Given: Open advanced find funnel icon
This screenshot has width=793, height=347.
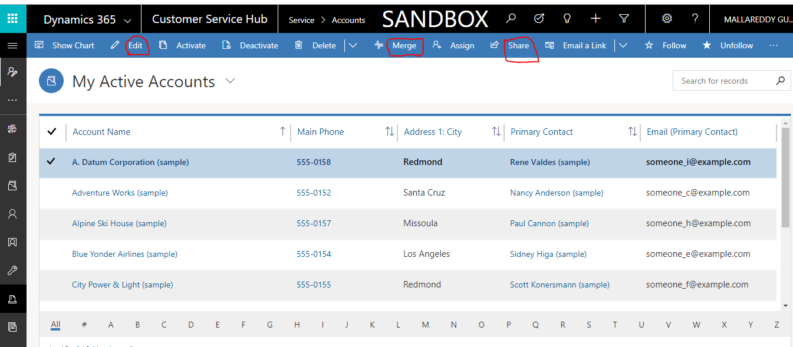Looking at the screenshot, I should (624, 19).
